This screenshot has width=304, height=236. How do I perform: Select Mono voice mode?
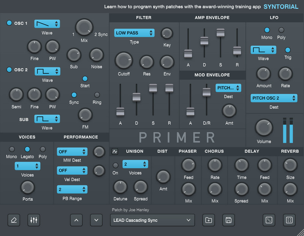pyautogui.click(x=12, y=149)
